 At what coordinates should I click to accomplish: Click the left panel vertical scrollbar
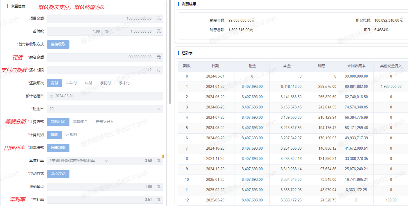coord(170,51)
